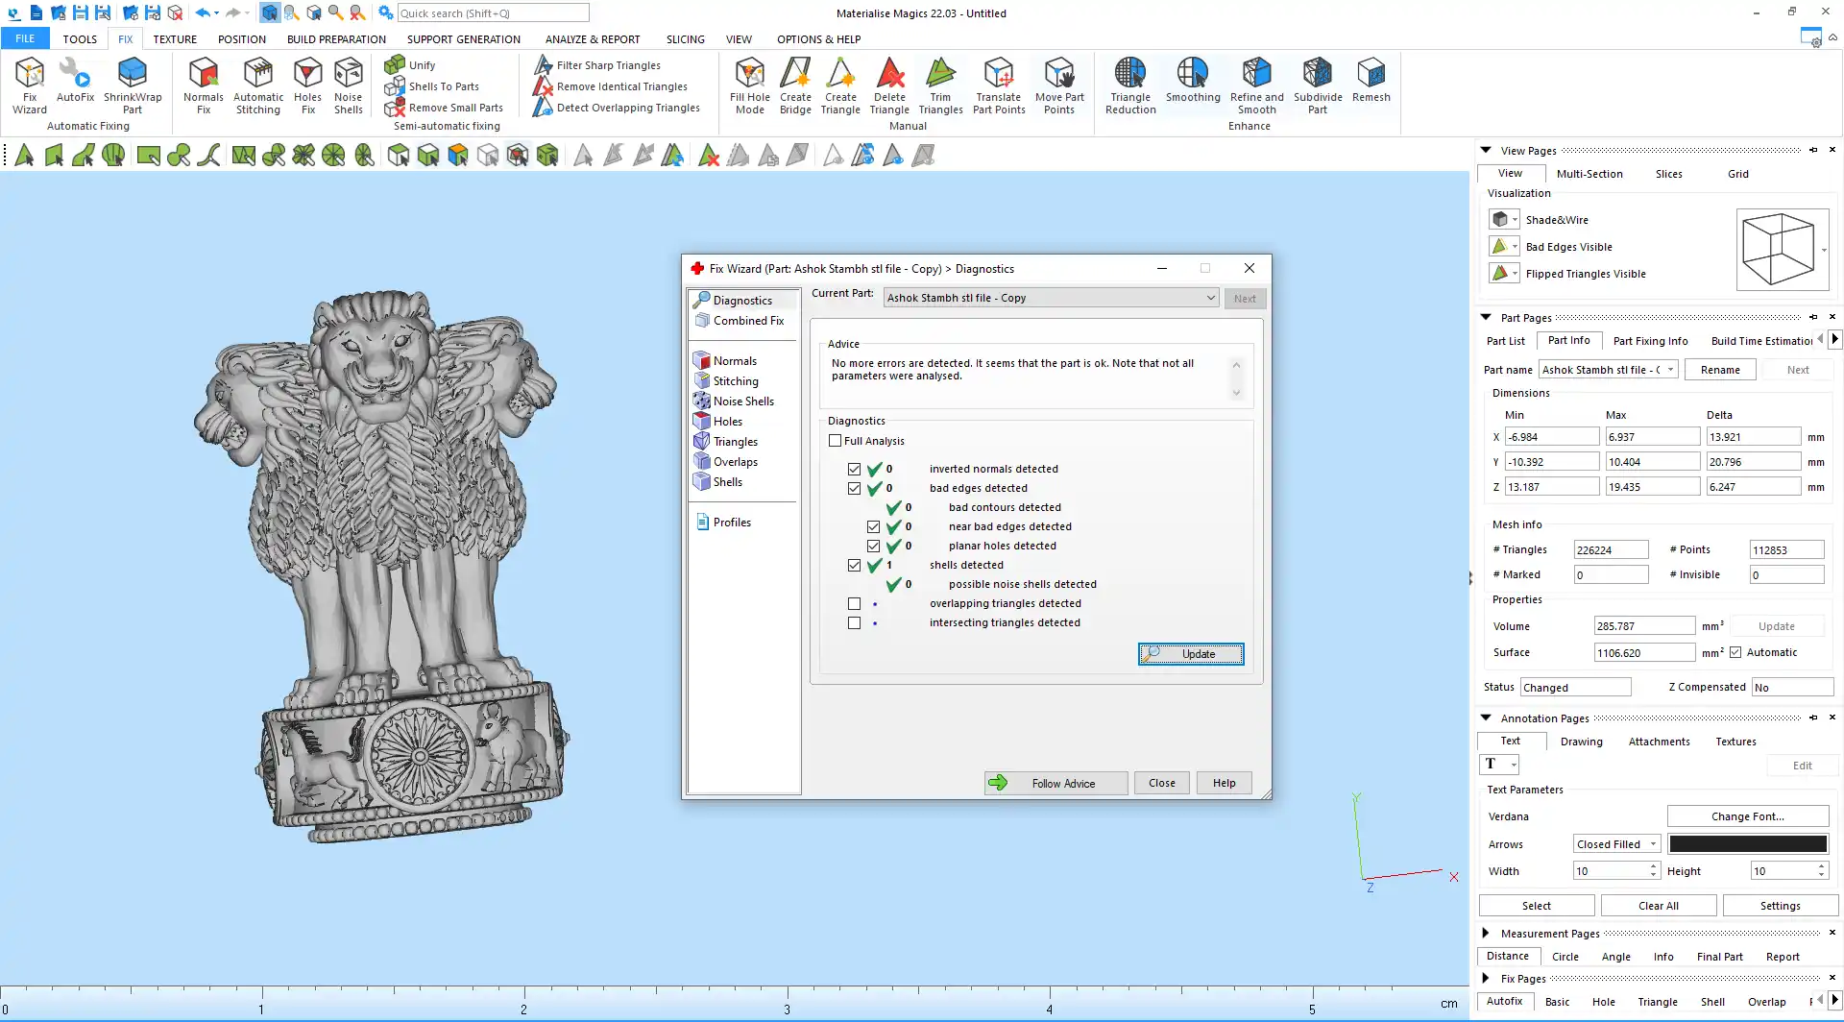
Task: Open the Support Generation ribbon tab
Action: pos(463,39)
